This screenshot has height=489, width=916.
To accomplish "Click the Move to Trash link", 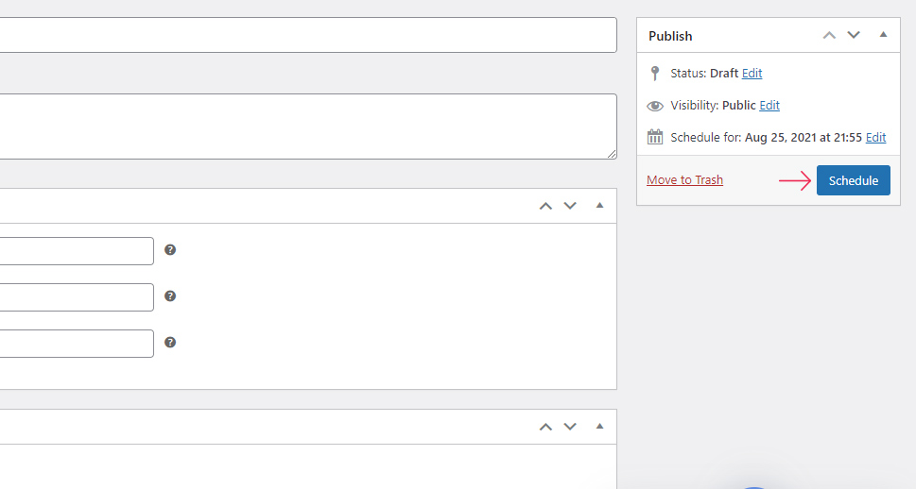I will click(x=684, y=180).
